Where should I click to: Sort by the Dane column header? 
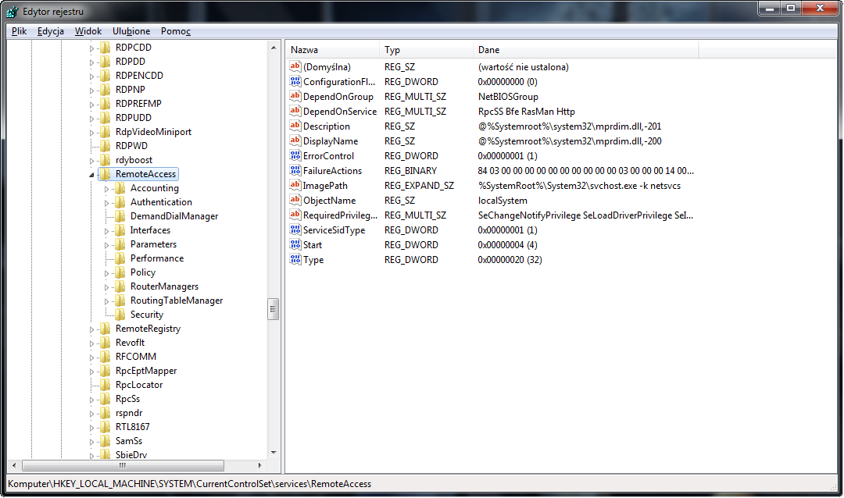585,49
